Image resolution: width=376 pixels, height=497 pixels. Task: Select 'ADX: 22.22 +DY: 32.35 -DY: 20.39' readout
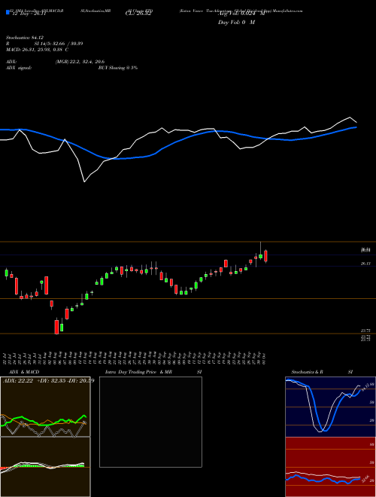click(x=49, y=380)
